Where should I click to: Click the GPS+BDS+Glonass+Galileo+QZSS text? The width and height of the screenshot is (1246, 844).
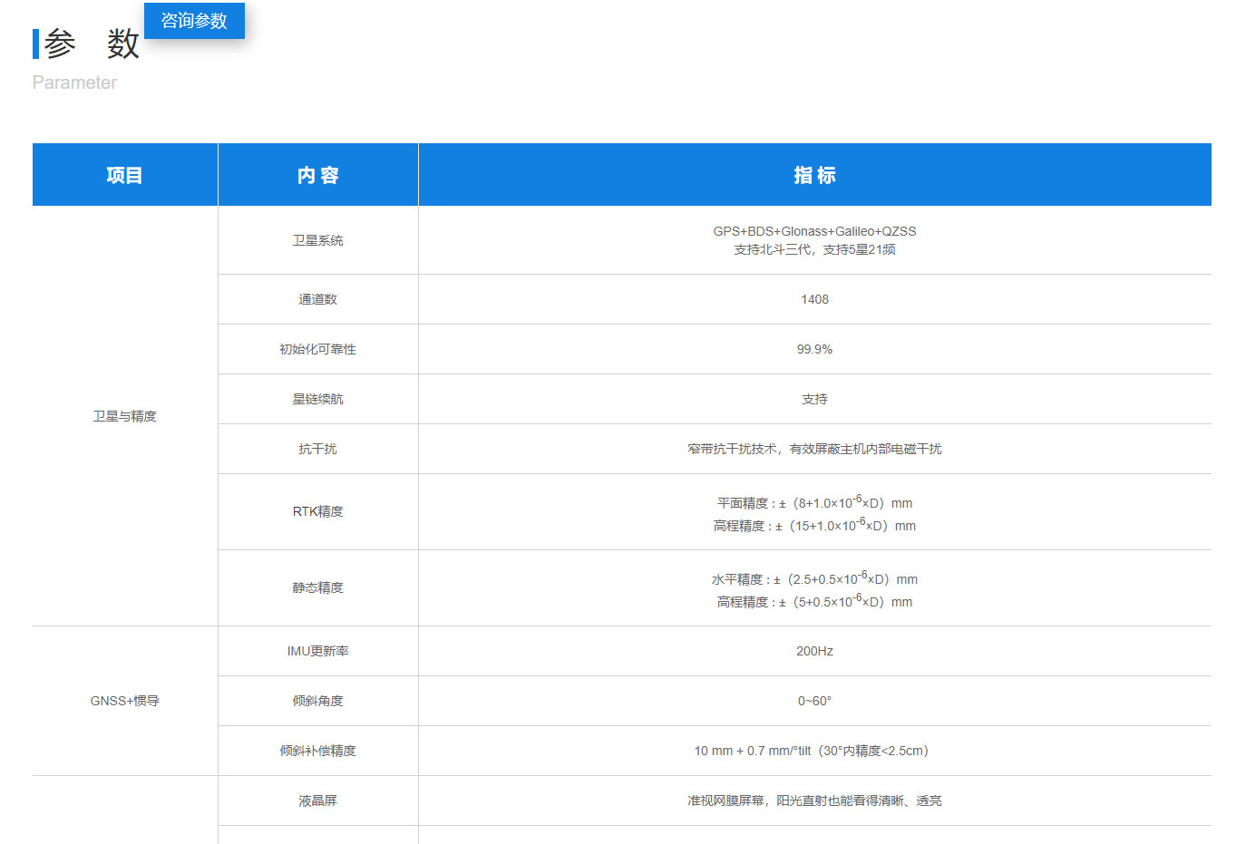pyautogui.click(x=814, y=231)
